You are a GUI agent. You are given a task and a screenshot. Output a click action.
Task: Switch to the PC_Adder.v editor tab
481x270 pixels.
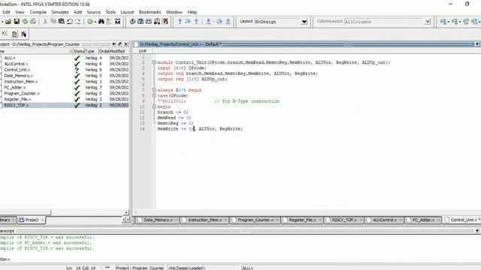point(423,220)
